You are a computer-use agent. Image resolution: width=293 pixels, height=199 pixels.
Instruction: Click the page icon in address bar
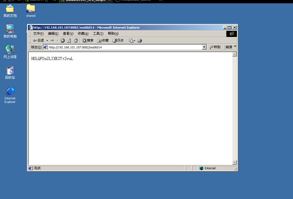tap(46, 47)
